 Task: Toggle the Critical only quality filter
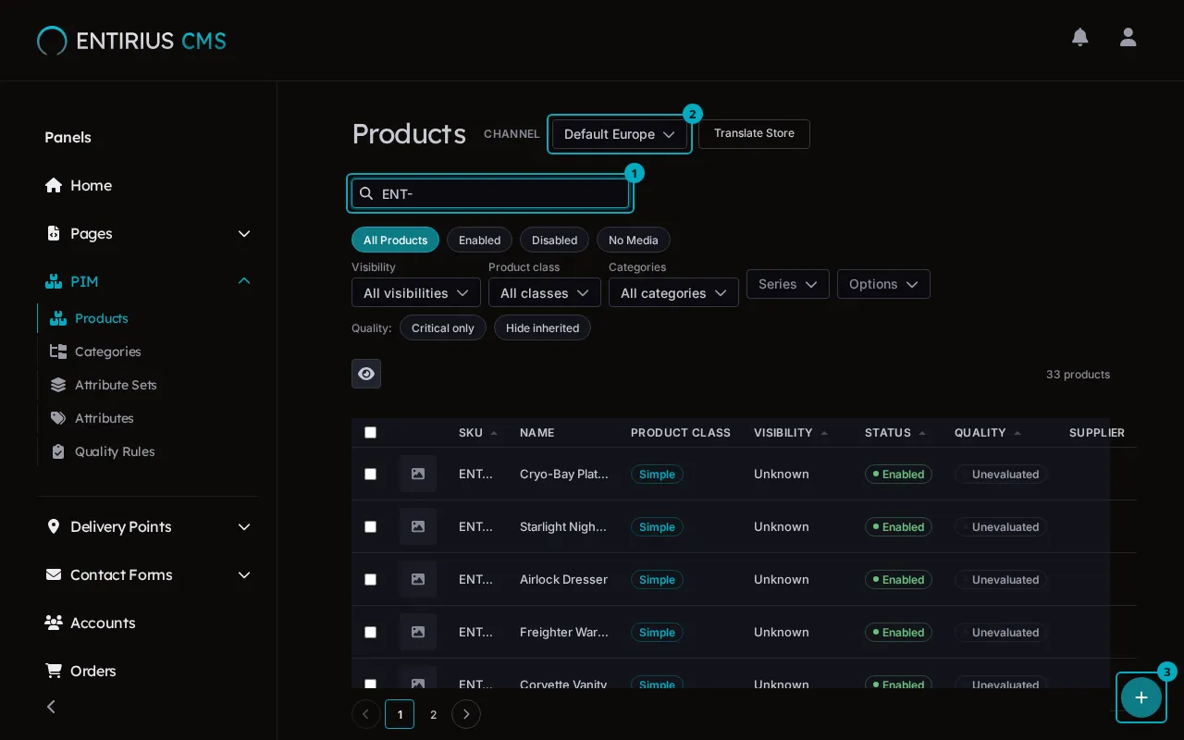442,327
